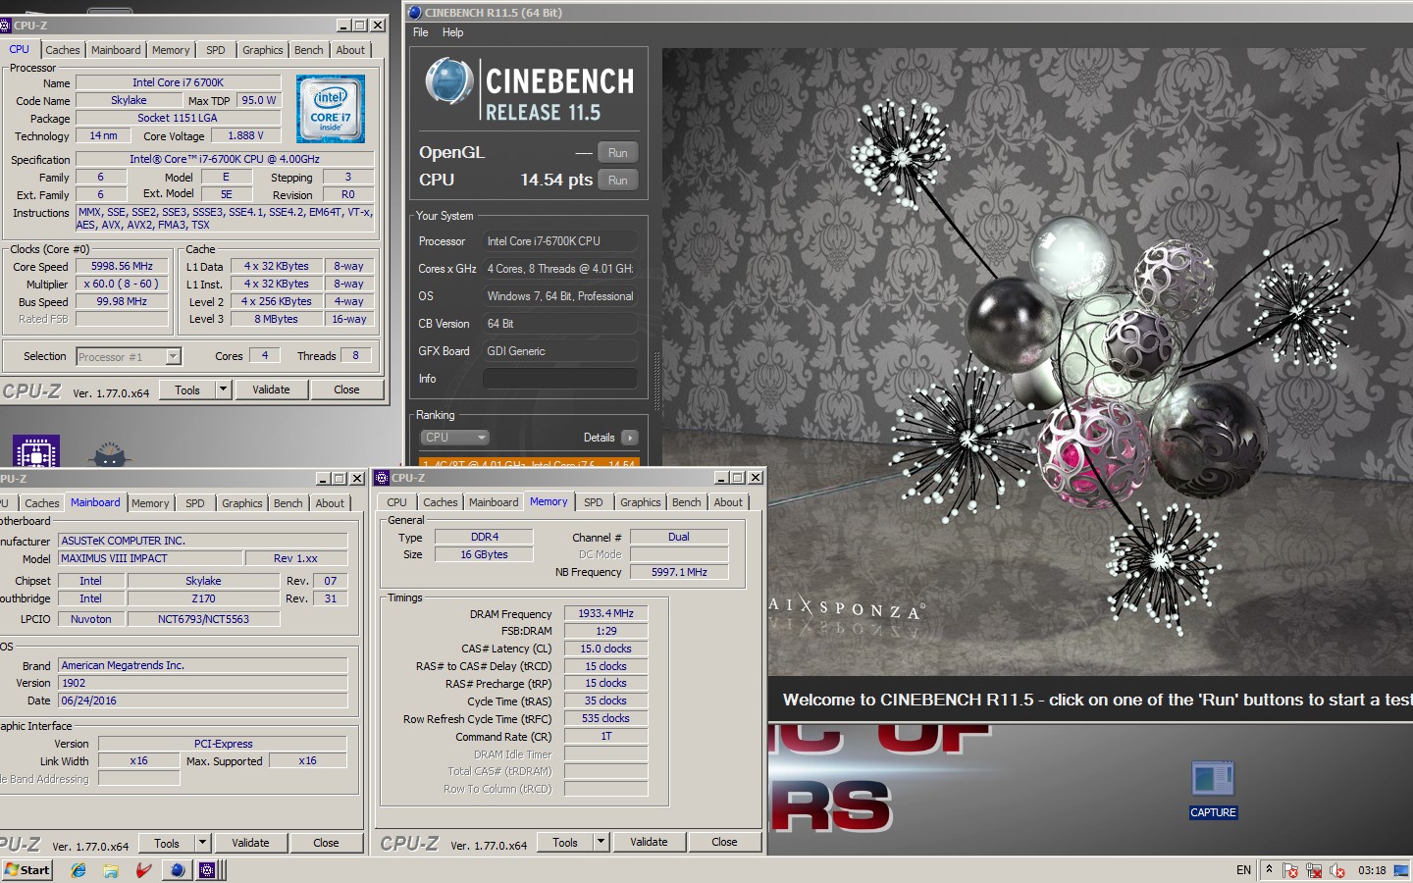The image size is (1413, 883).
Task: Click the Cinebench sphere logo
Action: (x=449, y=81)
